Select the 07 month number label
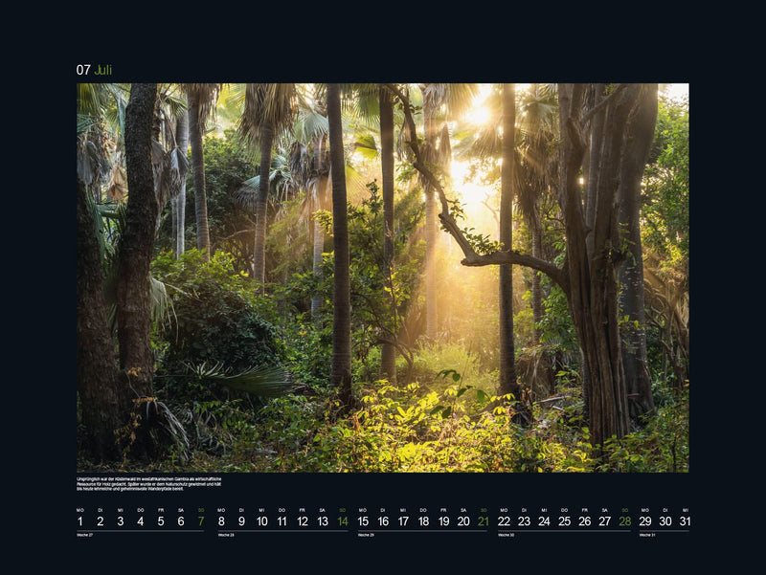 point(83,70)
